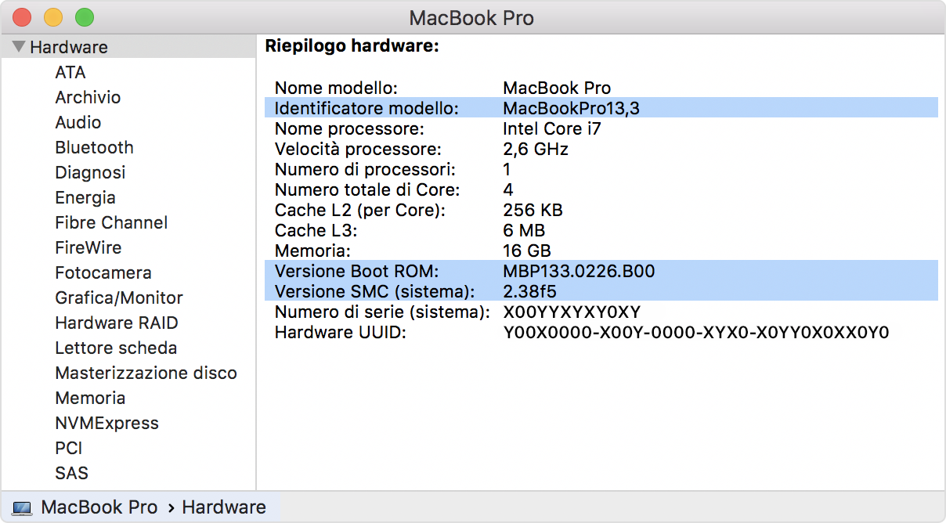Select Hardware in the breadcrumb bar
This screenshot has height=523, width=946.
pos(223,507)
